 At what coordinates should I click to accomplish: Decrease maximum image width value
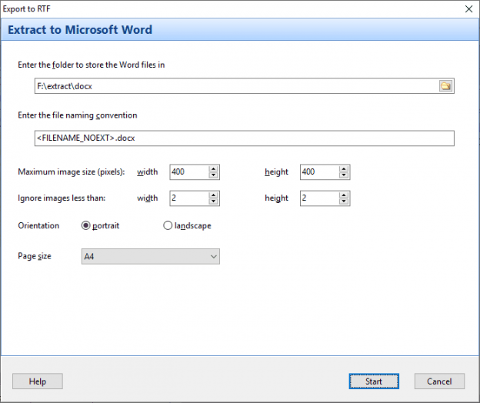(213, 175)
